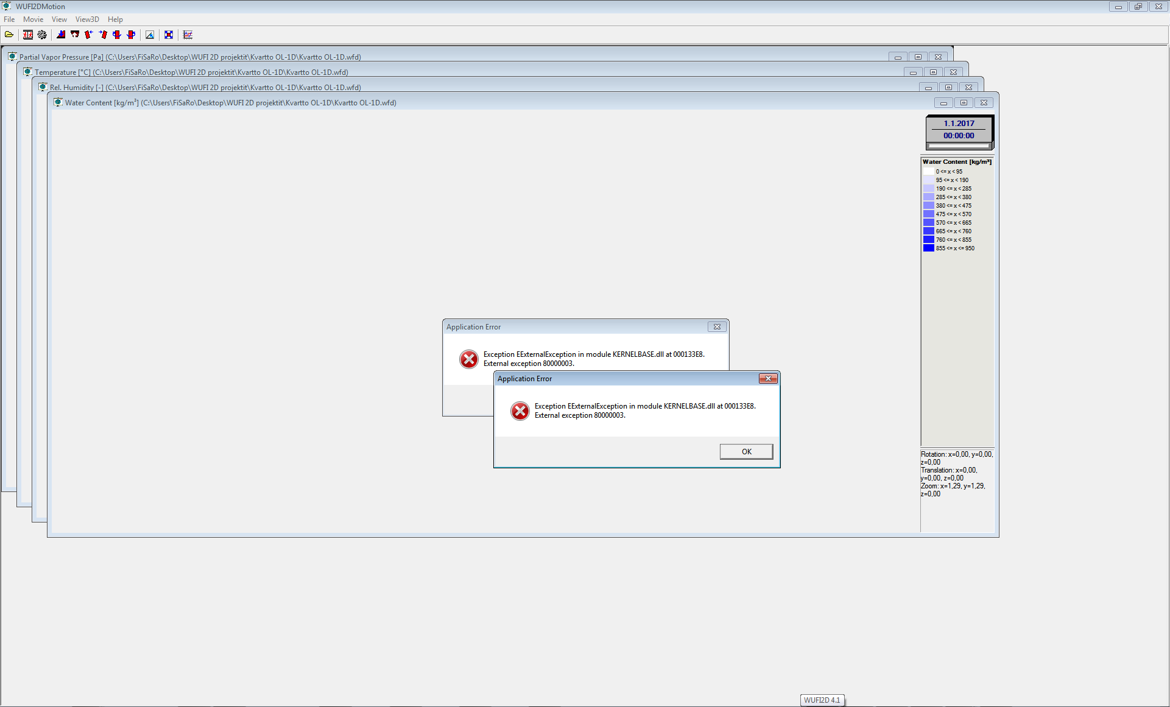
Task: Click the animation progress slider below the date
Action: tap(958, 144)
